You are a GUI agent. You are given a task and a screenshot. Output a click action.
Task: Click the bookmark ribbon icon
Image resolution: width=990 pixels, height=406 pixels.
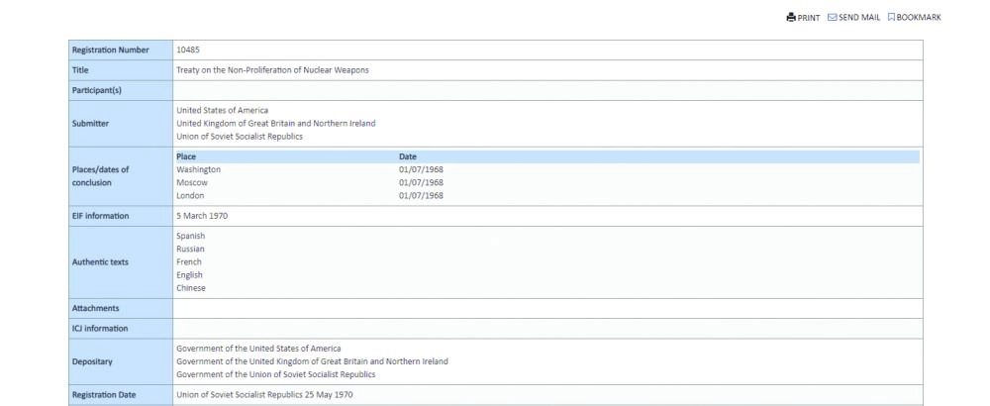(x=891, y=17)
